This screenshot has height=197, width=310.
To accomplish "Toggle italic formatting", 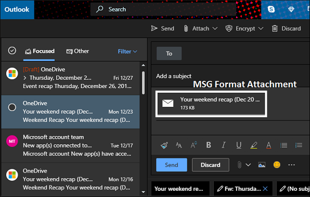I will click(x=224, y=145).
